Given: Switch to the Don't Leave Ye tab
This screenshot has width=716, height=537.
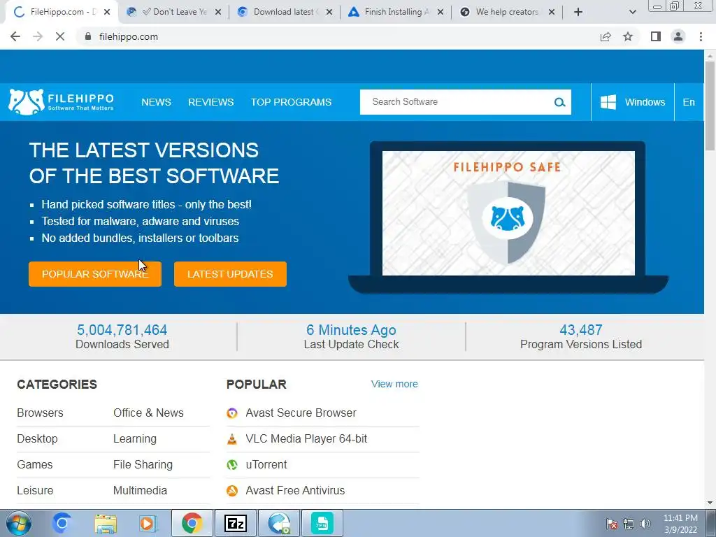Looking at the screenshot, I should click(174, 12).
